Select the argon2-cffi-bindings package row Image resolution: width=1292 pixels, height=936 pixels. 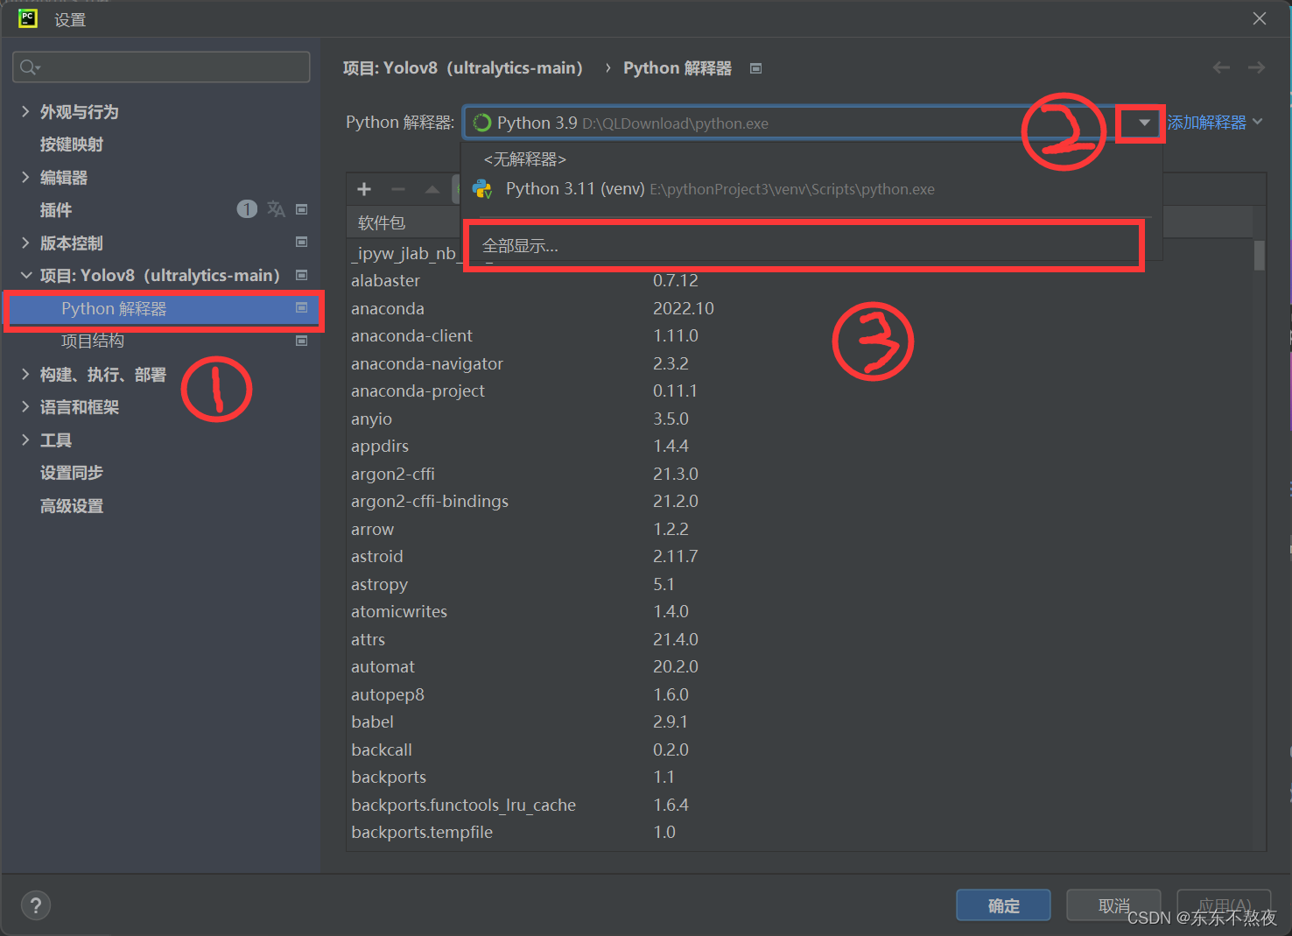[x=800, y=502]
